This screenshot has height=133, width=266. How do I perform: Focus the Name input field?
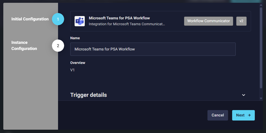(153, 49)
